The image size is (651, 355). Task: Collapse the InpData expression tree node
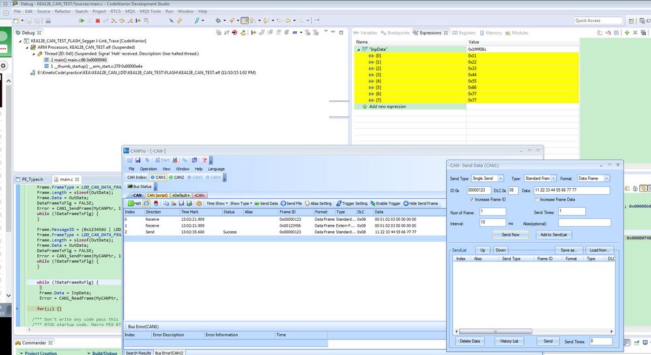tap(358, 50)
